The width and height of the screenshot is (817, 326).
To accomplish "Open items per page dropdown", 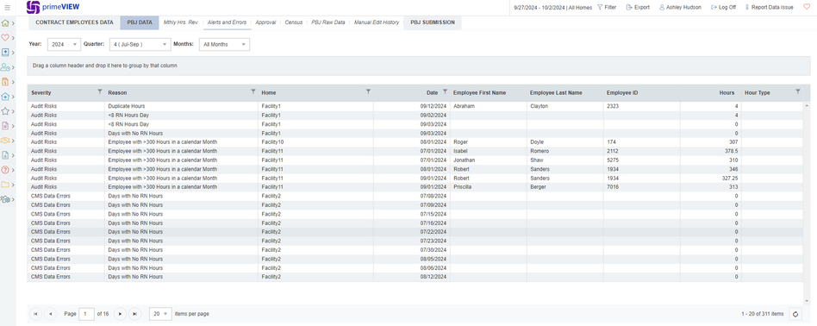I will point(160,313).
